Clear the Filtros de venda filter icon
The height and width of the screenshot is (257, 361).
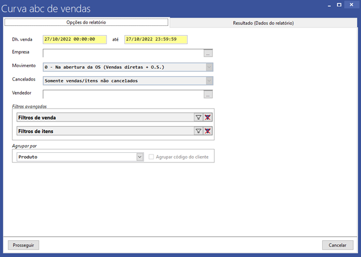click(x=208, y=118)
